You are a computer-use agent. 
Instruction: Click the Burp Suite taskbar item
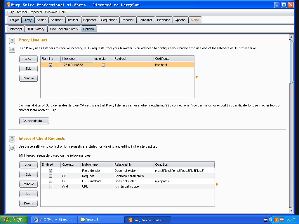(x=147, y=220)
